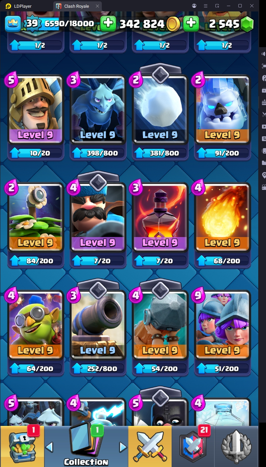The image size is (266, 467).
Task: Open the LDPlayer user account icon
Action: [x=194, y=6]
